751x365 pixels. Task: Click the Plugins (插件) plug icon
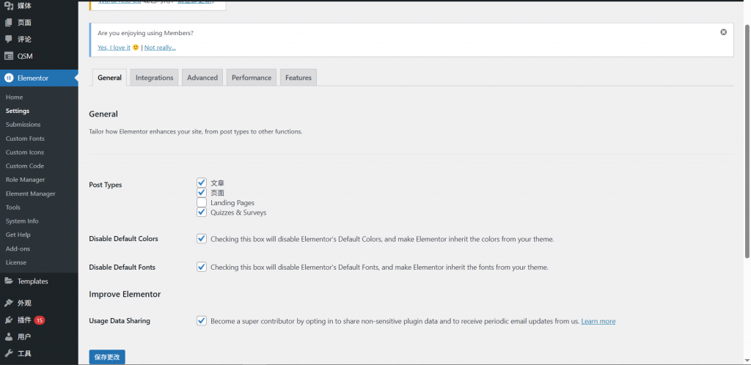(x=9, y=320)
